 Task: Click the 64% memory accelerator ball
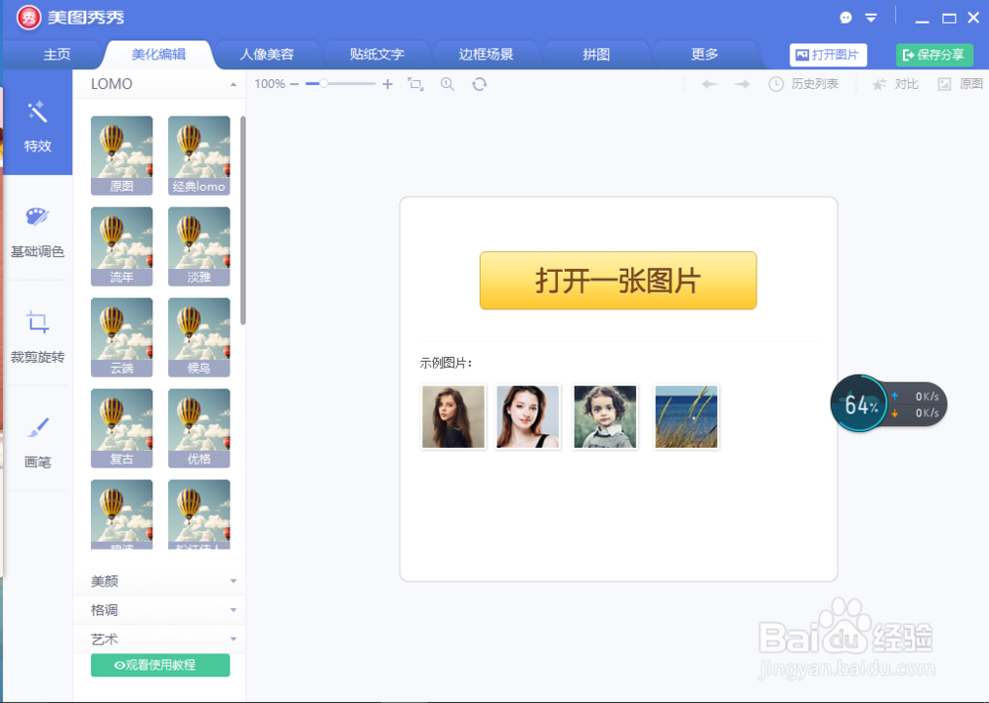(858, 403)
